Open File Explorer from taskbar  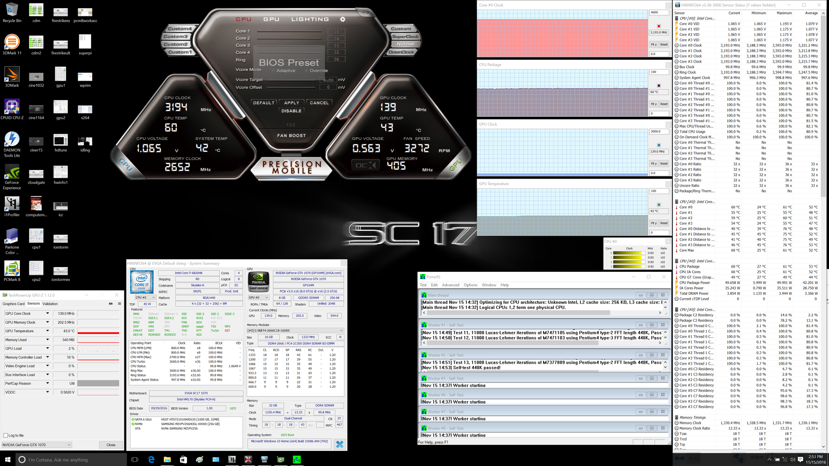pos(167,460)
